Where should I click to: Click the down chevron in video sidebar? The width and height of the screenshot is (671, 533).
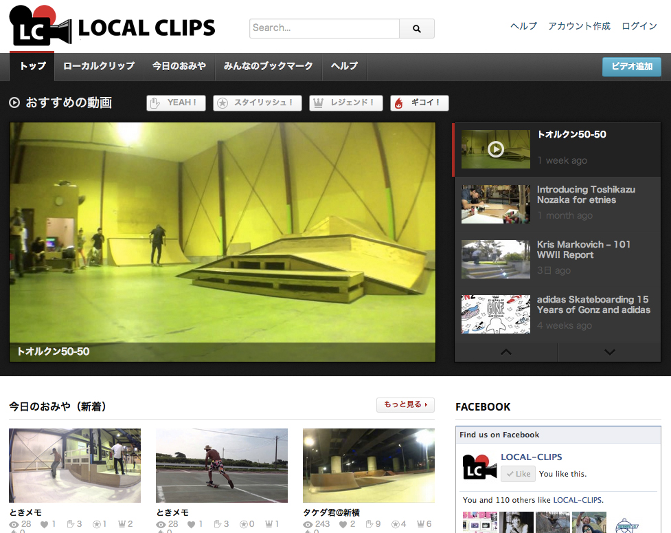coord(609,352)
